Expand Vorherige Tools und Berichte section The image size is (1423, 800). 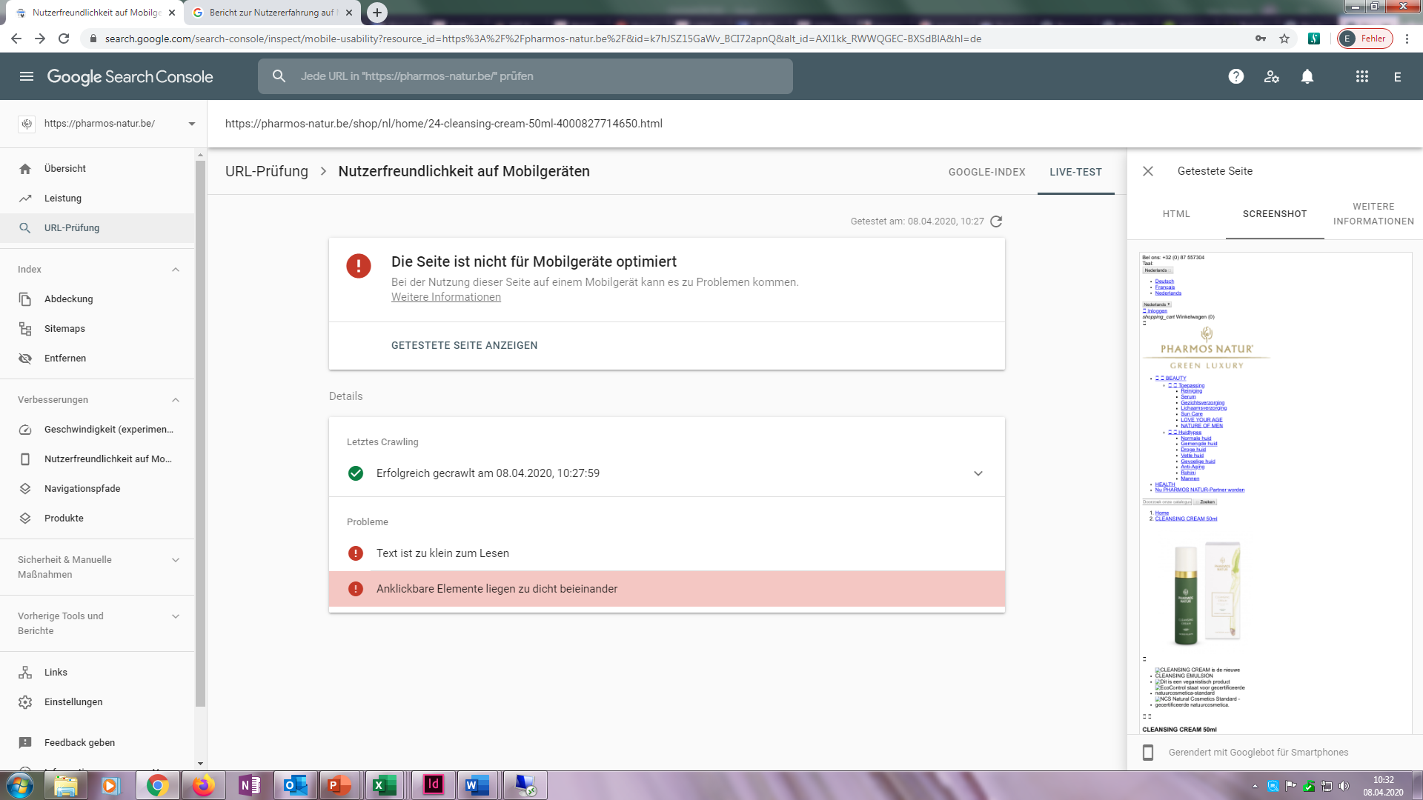[176, 616]
